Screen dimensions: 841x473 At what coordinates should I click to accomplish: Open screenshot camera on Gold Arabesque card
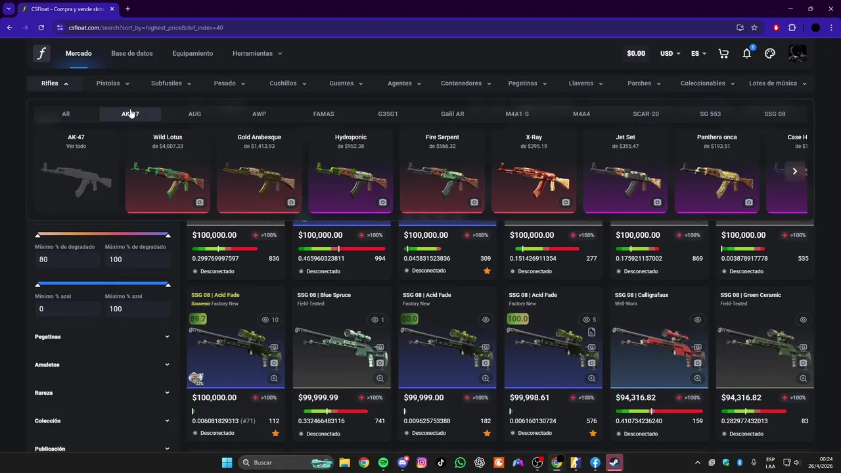[x=291, y=202]
